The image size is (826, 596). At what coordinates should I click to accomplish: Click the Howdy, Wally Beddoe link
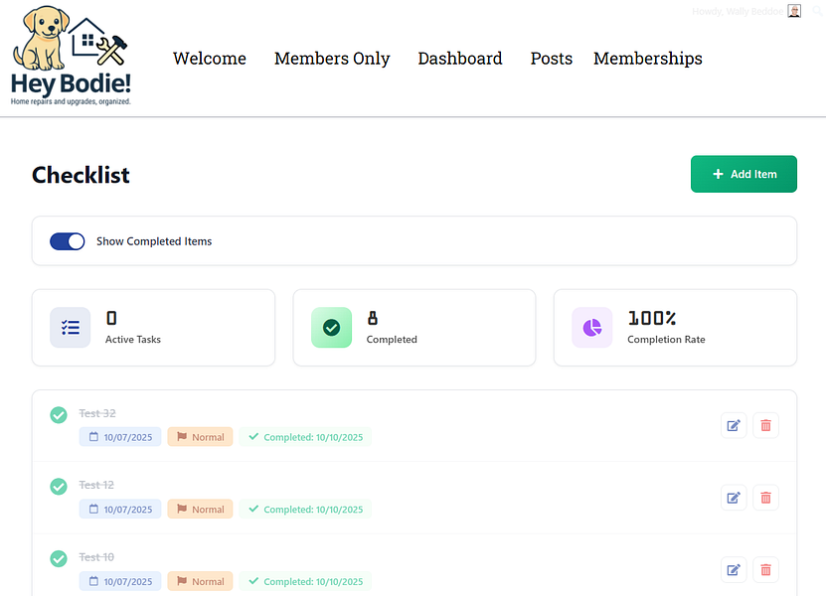(x=738, y=11)
